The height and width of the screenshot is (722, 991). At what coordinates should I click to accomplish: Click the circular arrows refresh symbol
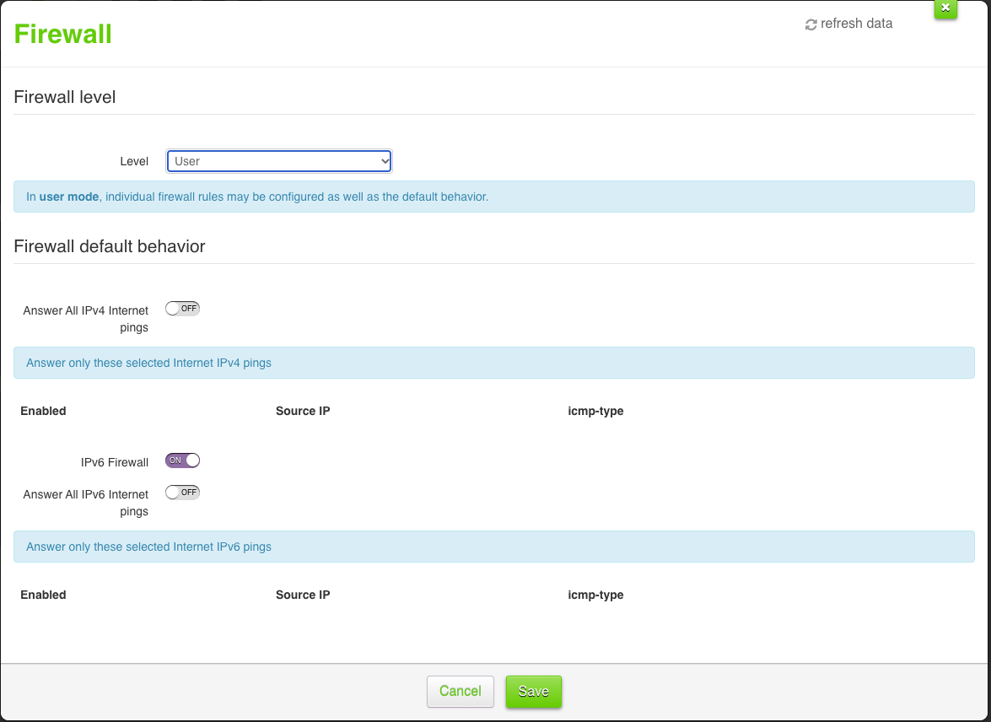pos(811,24)
